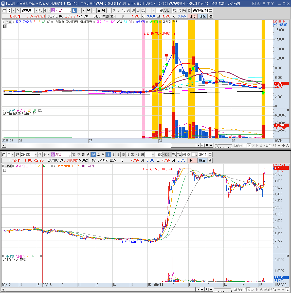Click the help question mark in title bar

point(272,3)
